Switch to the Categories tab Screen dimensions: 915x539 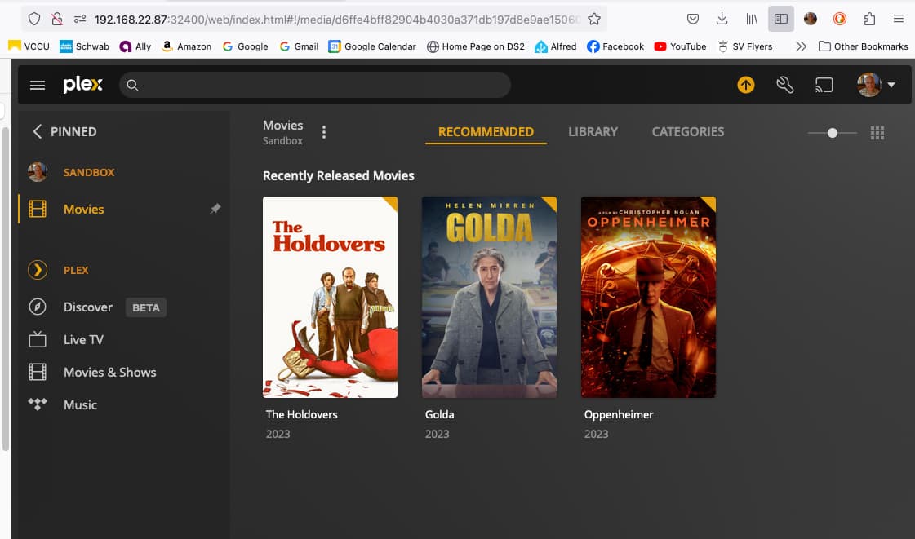point(688,131)
